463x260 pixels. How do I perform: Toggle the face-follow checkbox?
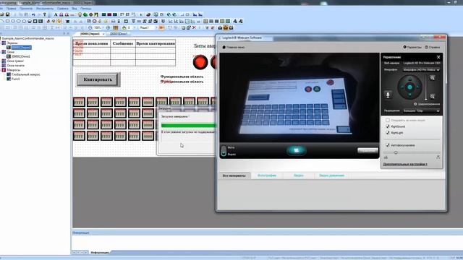tap(388, 120)
